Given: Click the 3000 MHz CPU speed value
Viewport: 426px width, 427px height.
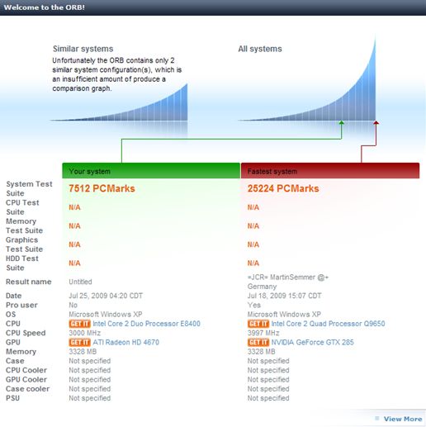Looking at the screenshot, I should tap(85, 333).
